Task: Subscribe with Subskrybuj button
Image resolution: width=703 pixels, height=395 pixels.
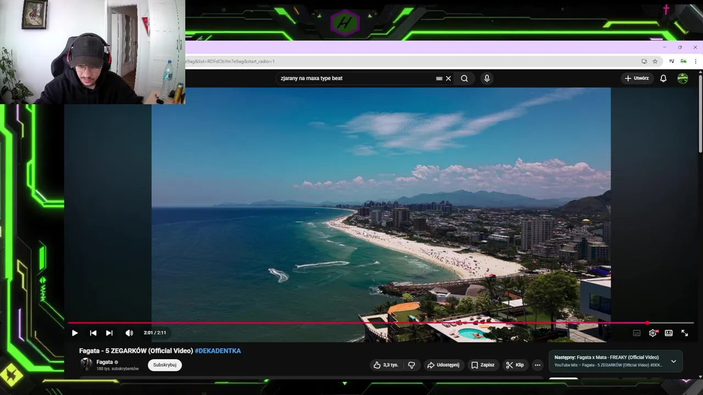Action: 165,365
